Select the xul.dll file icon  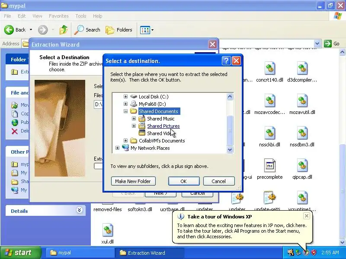[x=107, y=230]
